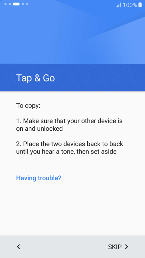Select the first setup progress dot
Image resolution: width=145 pixels, height=258 pixels.
click(x=5, y=4)
